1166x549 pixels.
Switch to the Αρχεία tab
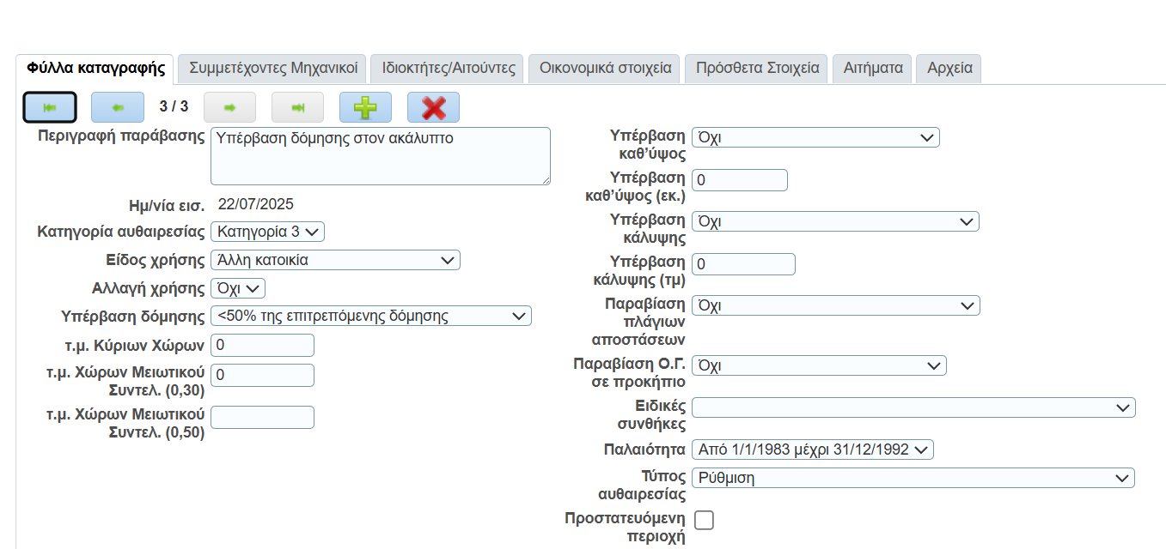coord(949,69)
